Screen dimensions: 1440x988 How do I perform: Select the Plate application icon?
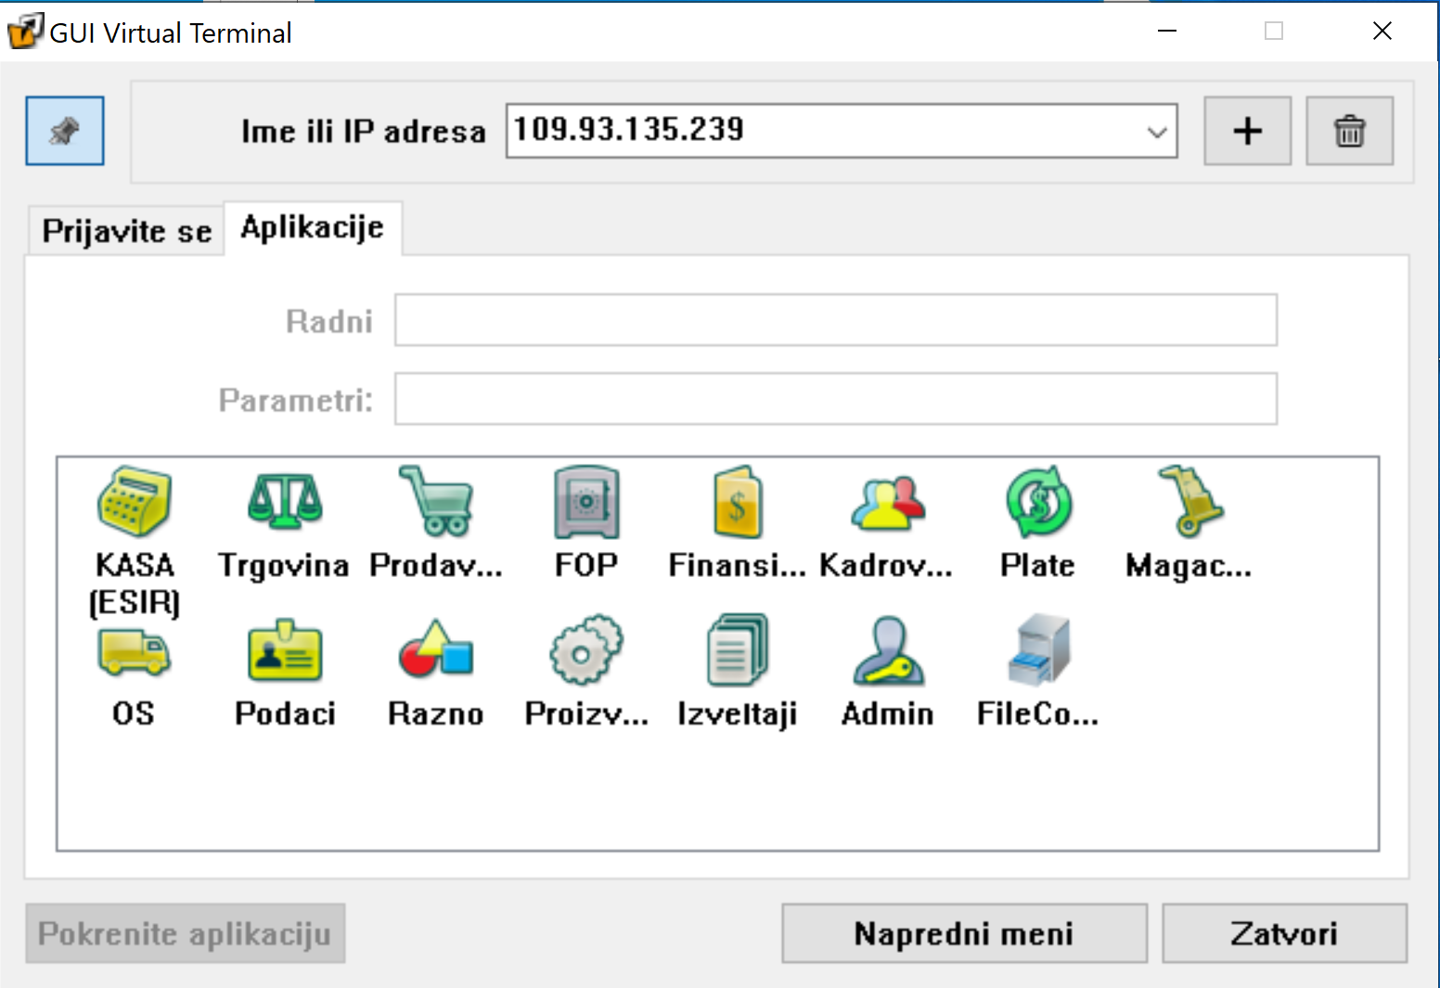[x=1038, y=503]
